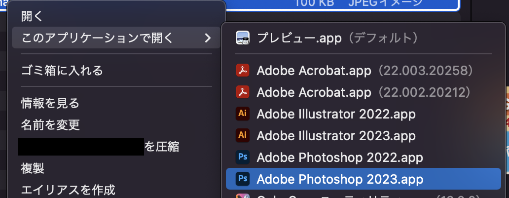Select 開く from the context menu
Screen dimensions: 509x198
tap(32, 16)
